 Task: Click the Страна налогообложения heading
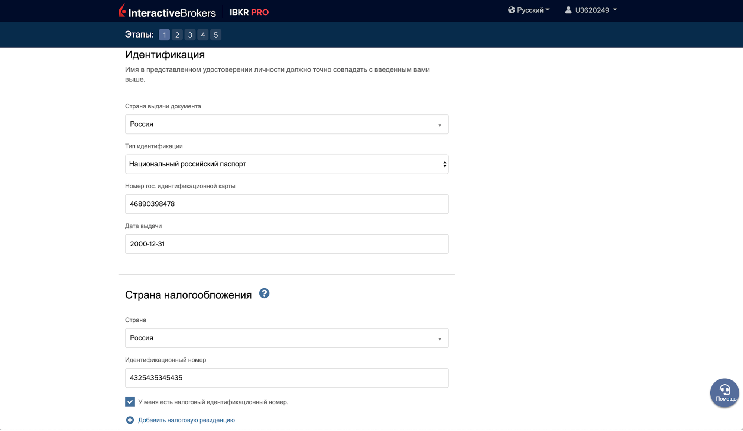188,295
